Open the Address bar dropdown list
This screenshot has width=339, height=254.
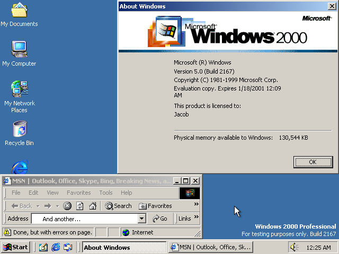click(x=141, y=219)
